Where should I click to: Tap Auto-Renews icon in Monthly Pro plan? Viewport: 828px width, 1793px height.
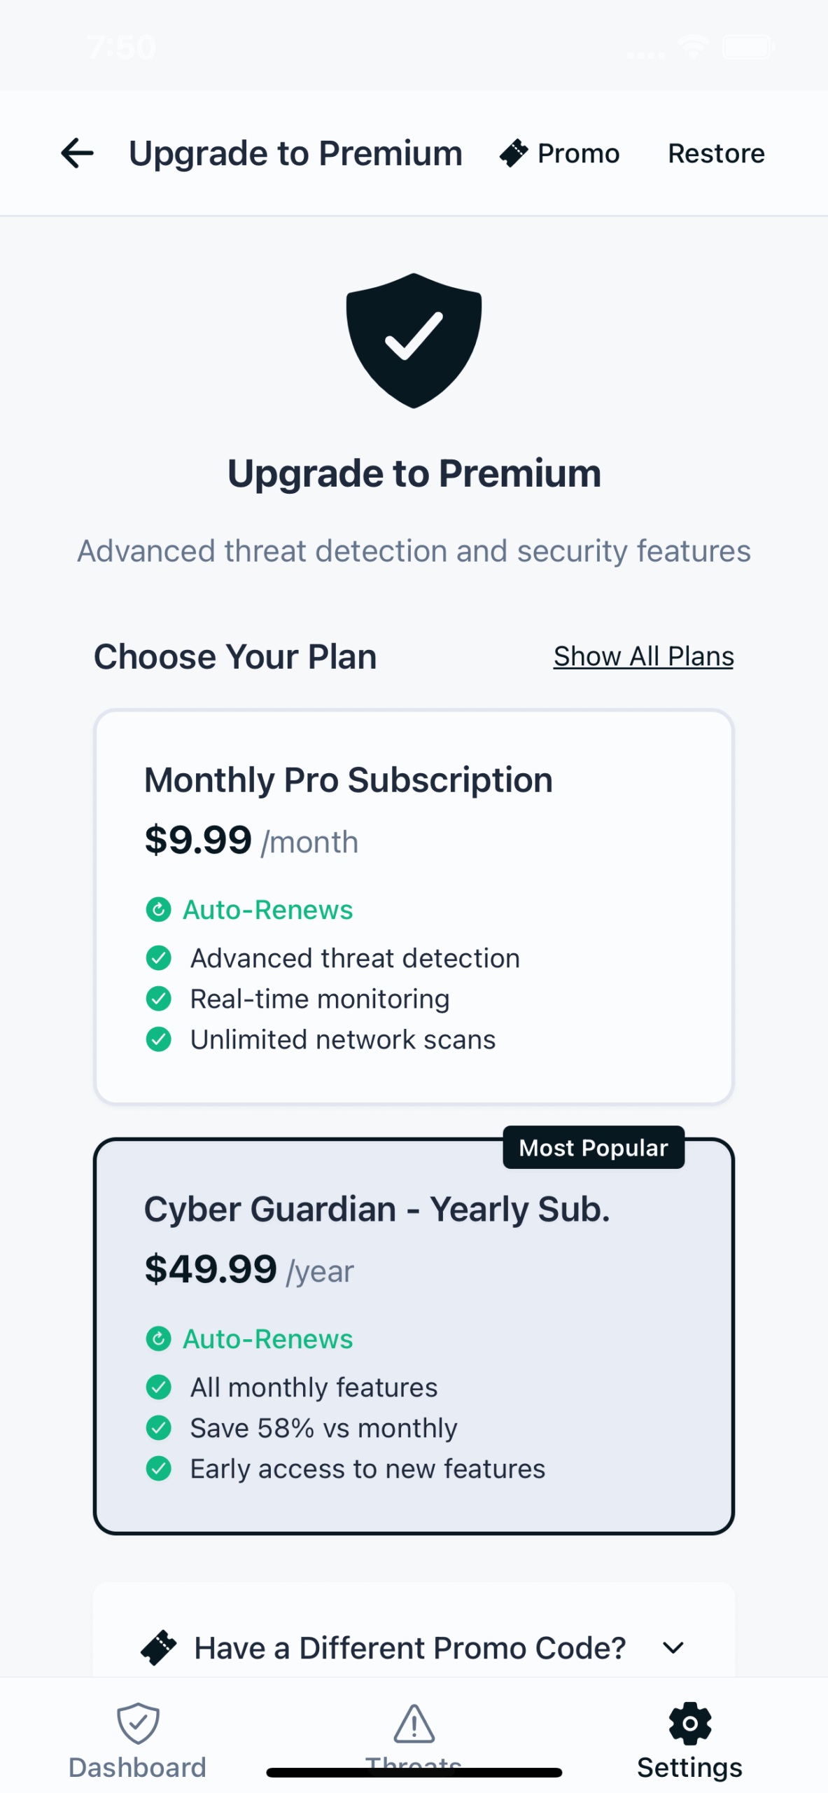(159, 909)
